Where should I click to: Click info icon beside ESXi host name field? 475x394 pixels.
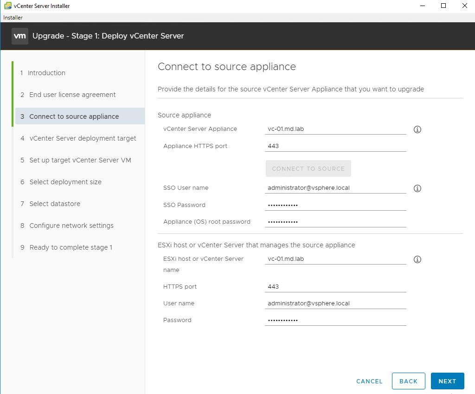click(417, 259)
